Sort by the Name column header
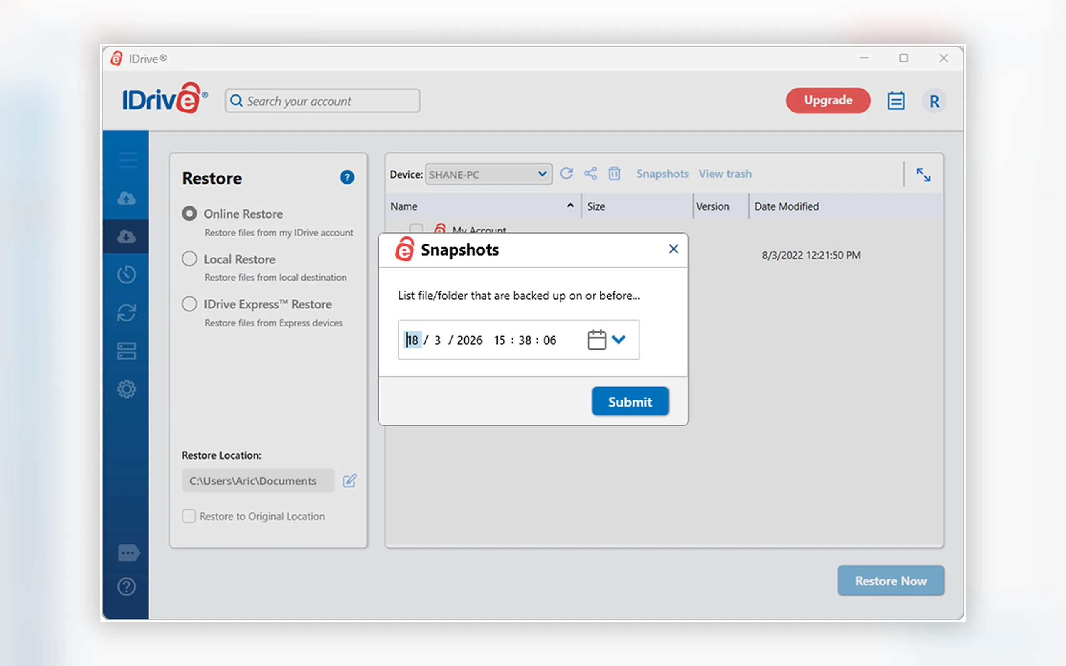 pyautogui.click(x=483, y=206)
